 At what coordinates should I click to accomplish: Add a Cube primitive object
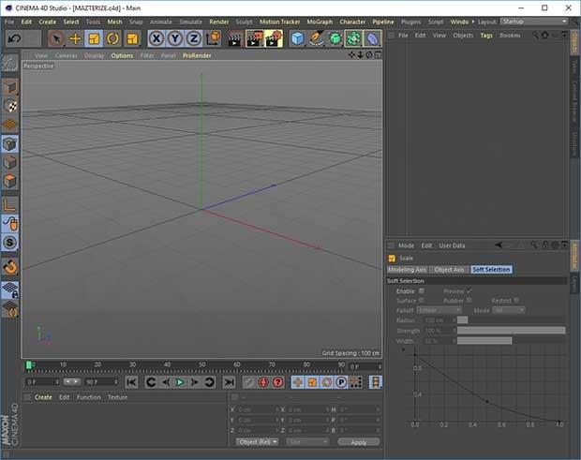(x=298, y=38)
